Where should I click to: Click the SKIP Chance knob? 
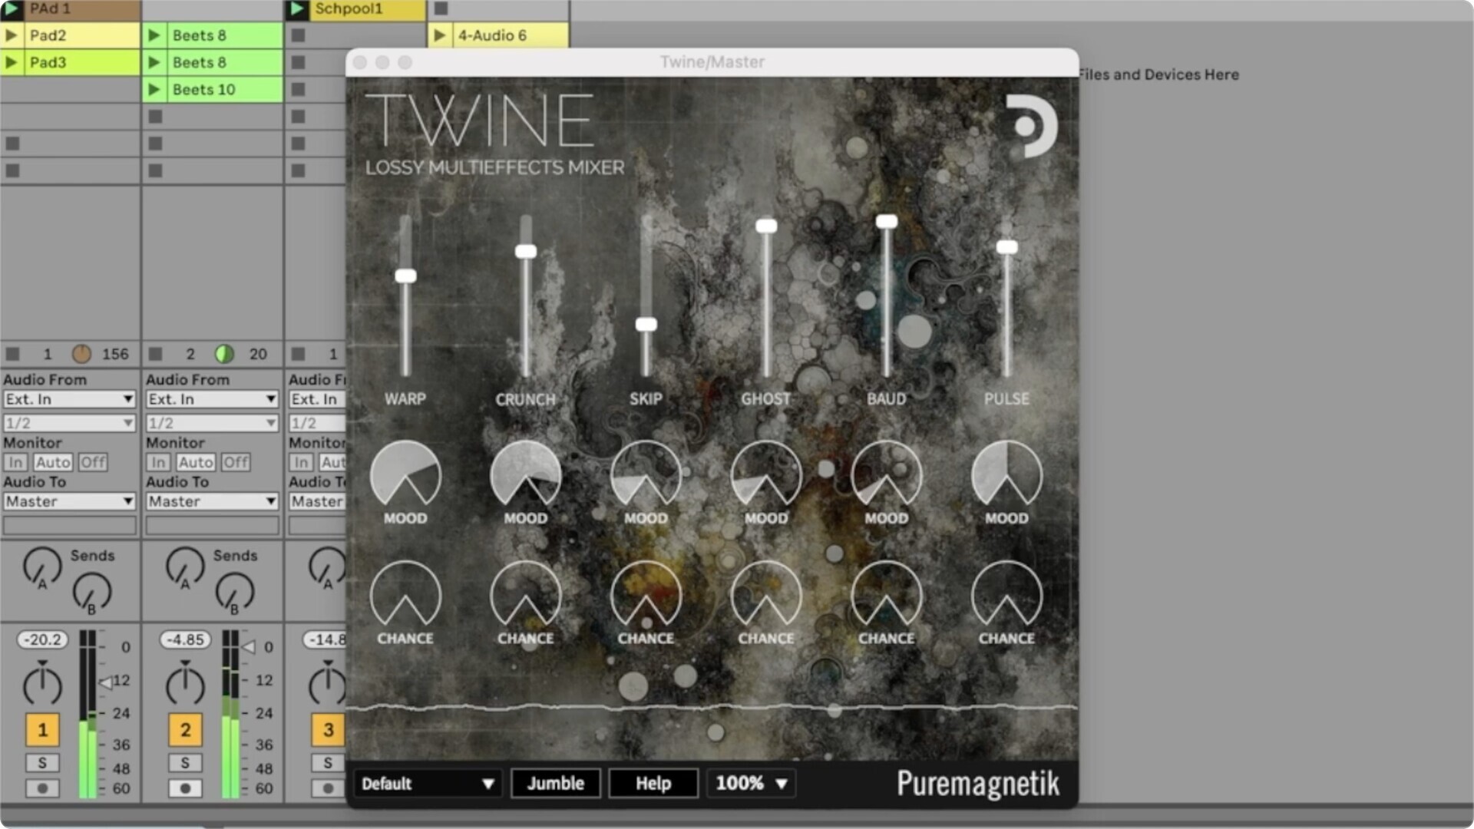point(646,595)
